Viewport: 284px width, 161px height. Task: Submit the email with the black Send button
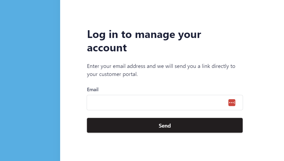[x=165, y=125]
